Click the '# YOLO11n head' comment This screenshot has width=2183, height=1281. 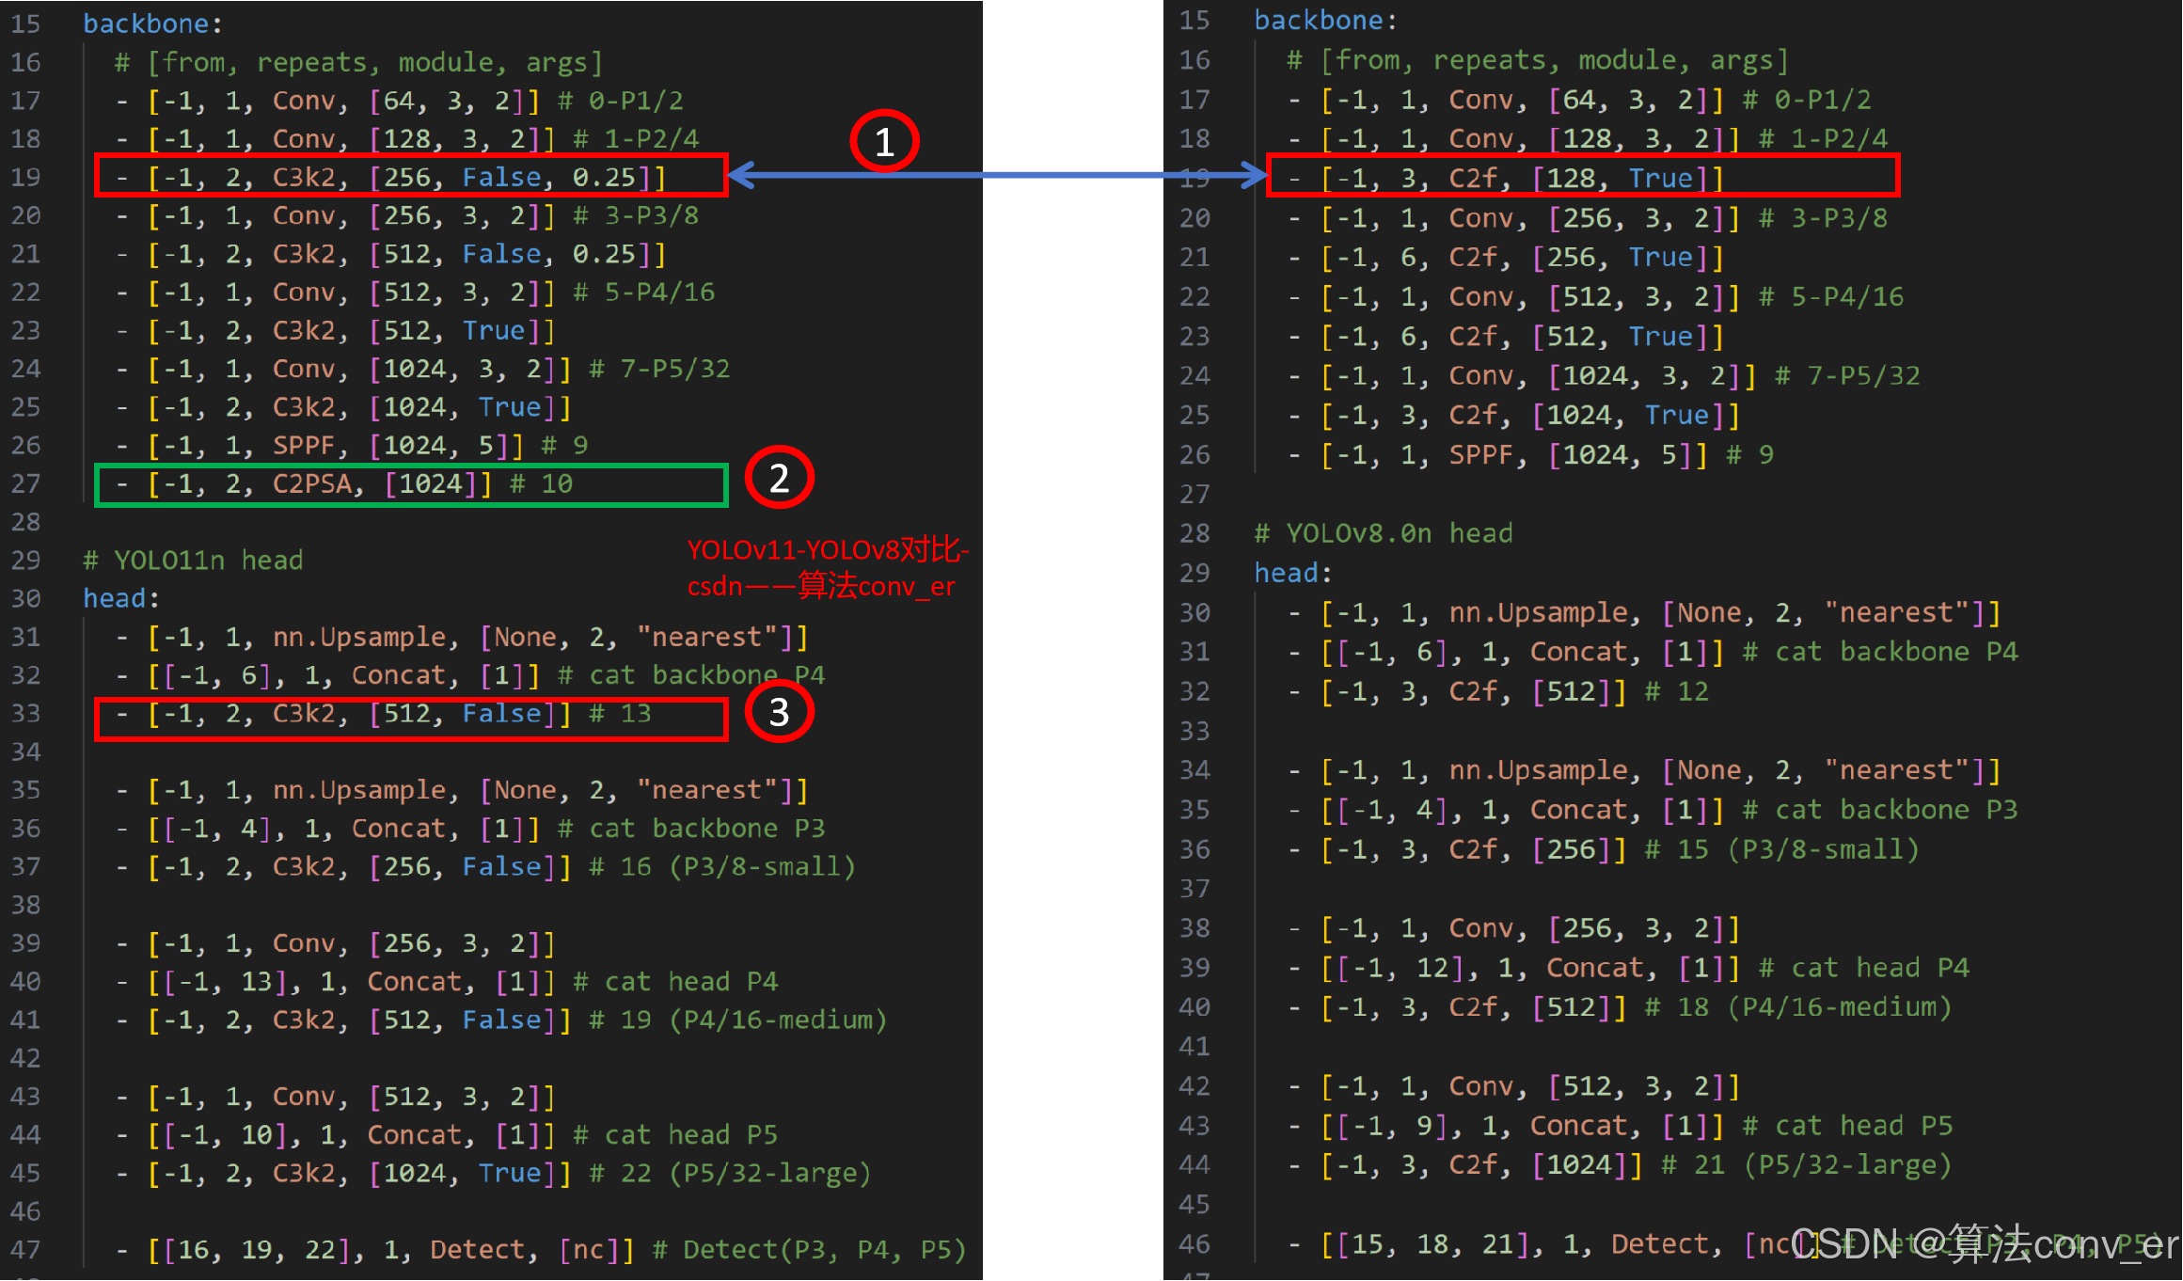(x=193, y=561)
